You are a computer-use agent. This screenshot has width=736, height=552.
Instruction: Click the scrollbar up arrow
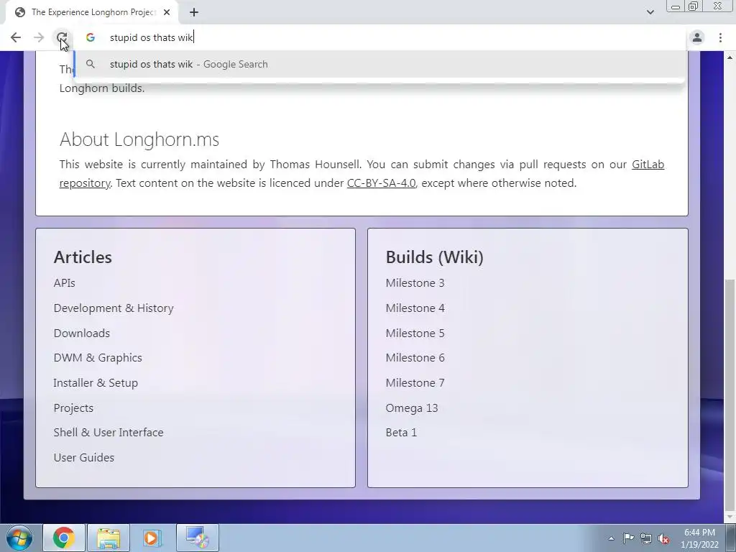[730, 57]
